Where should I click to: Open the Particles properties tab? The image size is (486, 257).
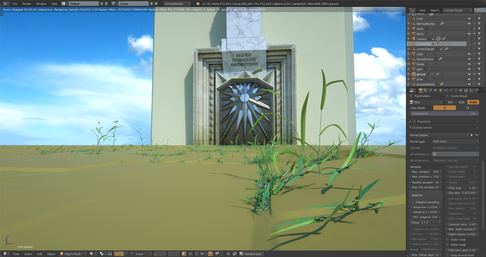[x=471, y=90]
